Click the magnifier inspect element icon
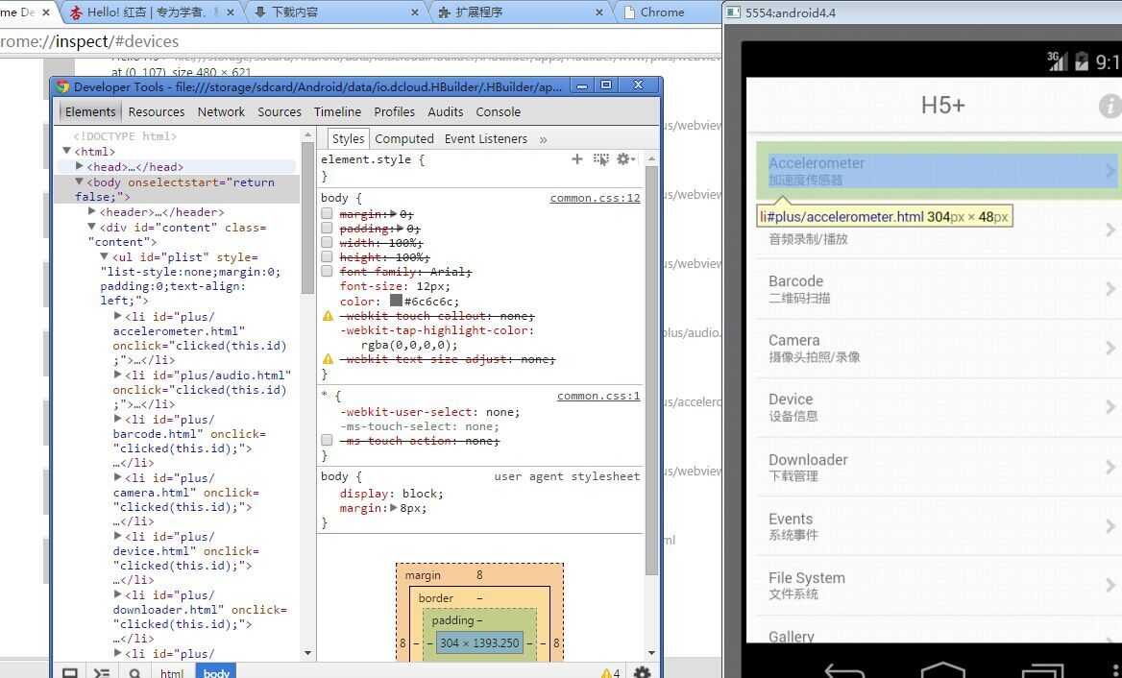 point(134,673)
